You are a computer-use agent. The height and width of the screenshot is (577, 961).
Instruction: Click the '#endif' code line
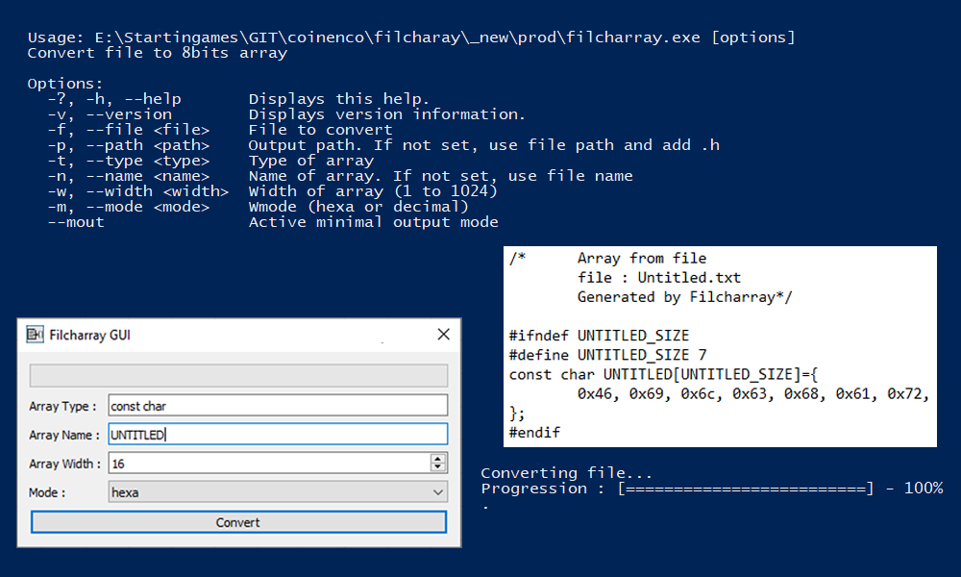(x=534, y=433)
